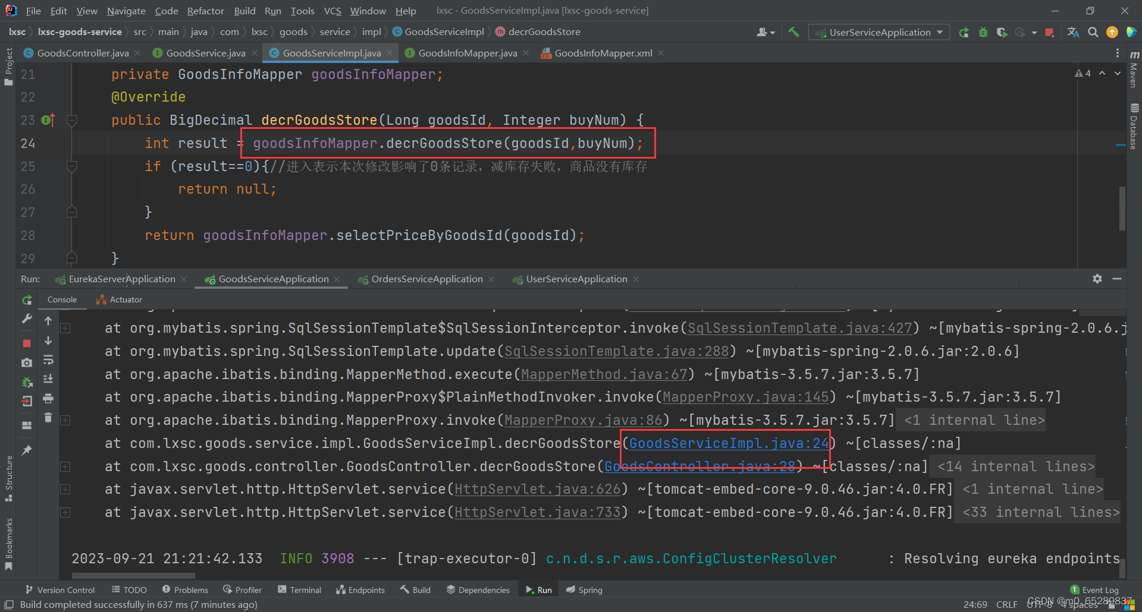Screen dimensions: 1142x612
Task: Pin the Run tab
Action: point(27,450)
